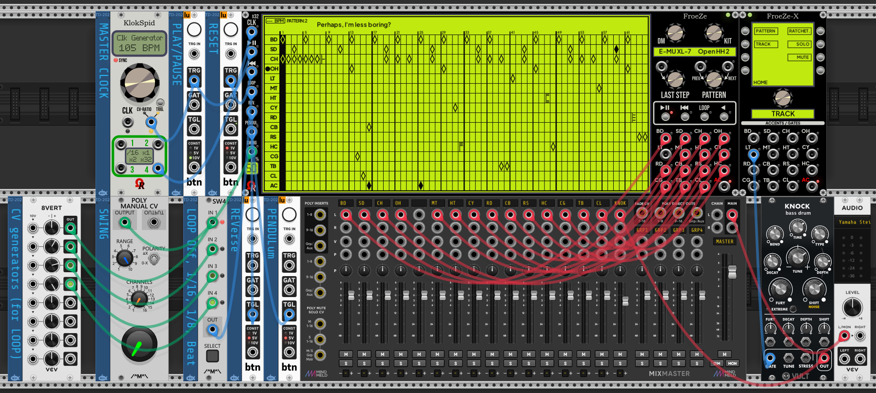Click the MASTER label in MixMaster
876x393 pixels.
click(x=724, y=242)
